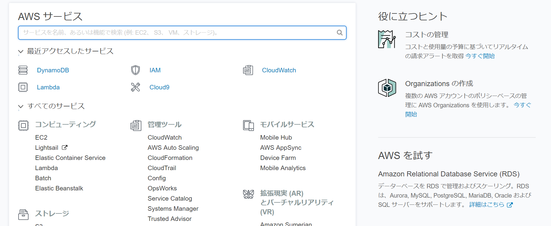The height and width of the screenshot is (226, 551).
Task: Open Mobile Hub service
Action: tap(276, 138)
